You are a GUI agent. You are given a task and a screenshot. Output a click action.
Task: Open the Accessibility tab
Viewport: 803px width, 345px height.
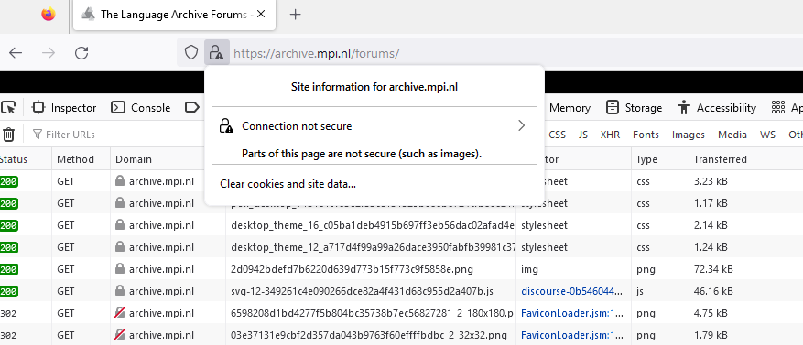[716, 107]
